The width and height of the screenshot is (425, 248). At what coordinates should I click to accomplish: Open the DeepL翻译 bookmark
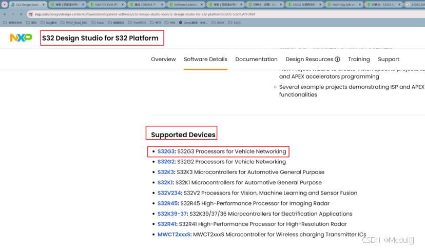194,23
